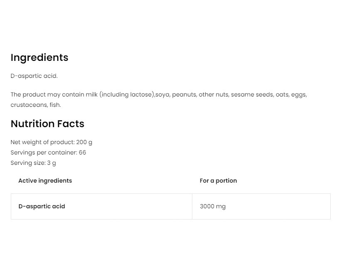
Task: Click 'other nuts' in the allergen text
Action: (213, 94)
